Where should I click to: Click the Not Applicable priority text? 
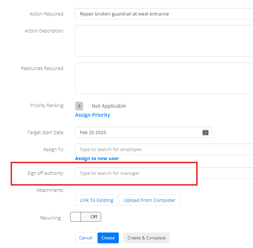[109, 106]
